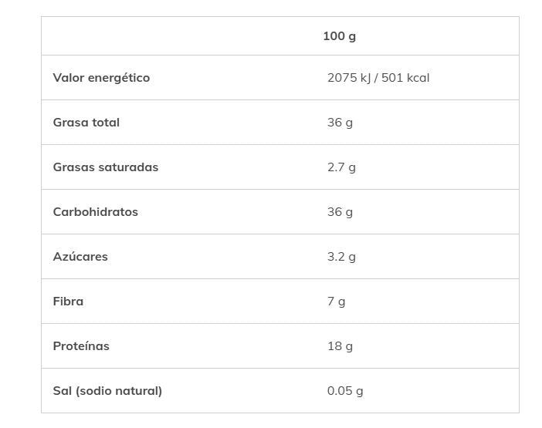
Task: Click the 0.05 g salt value
Action: click(x=345, y=391)
